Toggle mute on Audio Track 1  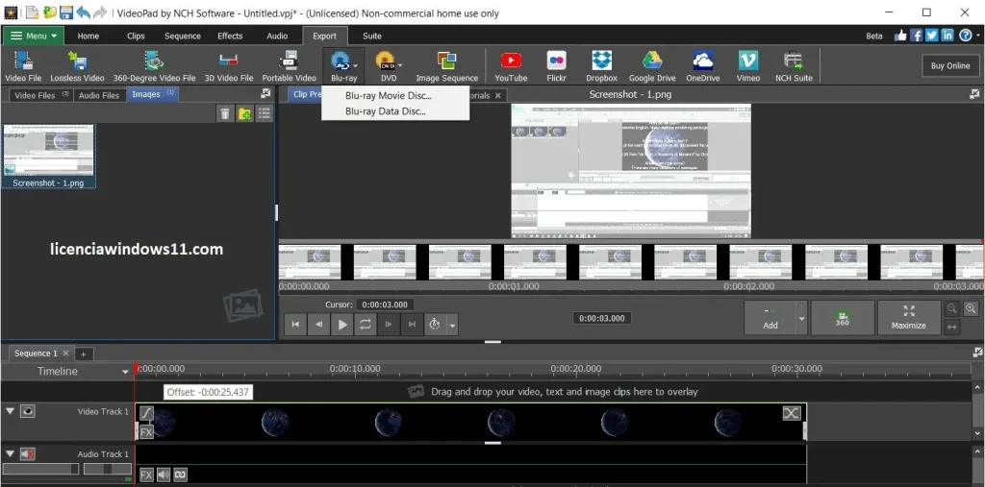[27, 453]
